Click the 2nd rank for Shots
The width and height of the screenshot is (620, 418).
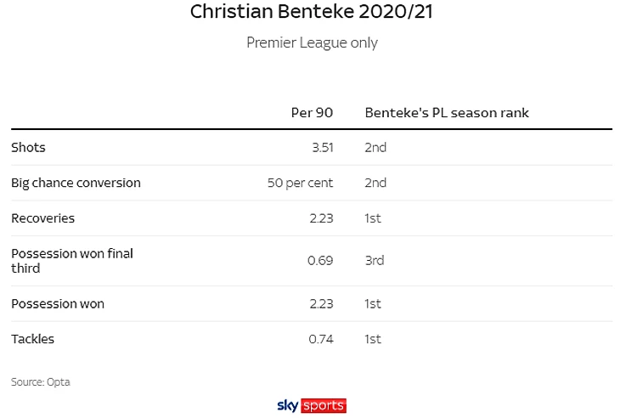pyautogui.click(x=375, y=147)
